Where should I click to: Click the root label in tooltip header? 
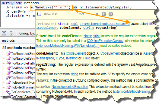(81, 14)
